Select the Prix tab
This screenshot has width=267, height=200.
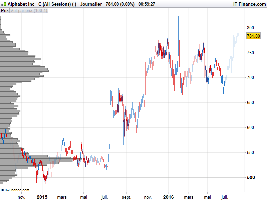[x=5, y=11]
